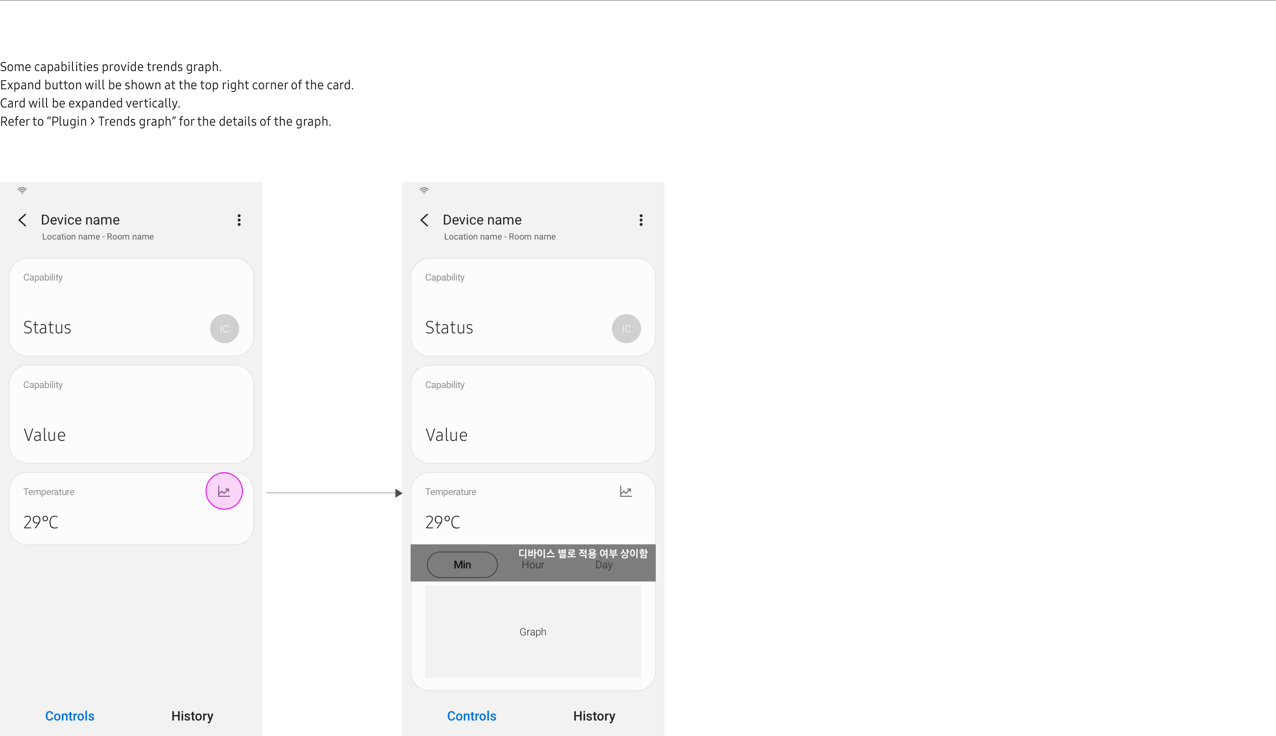
Task: Open Controls tab on left screen
Action: (x=70, y=716)
